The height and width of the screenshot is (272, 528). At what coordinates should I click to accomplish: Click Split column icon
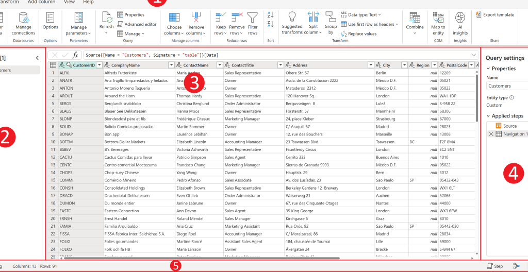(313, 17)
